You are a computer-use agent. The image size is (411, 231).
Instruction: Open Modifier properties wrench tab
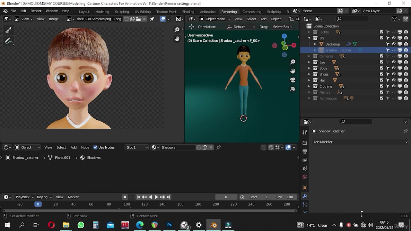305,196
